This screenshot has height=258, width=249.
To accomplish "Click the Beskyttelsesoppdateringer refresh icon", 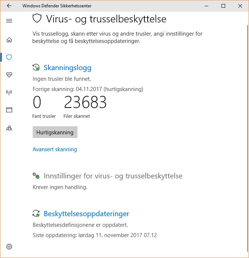I will 36,214.
